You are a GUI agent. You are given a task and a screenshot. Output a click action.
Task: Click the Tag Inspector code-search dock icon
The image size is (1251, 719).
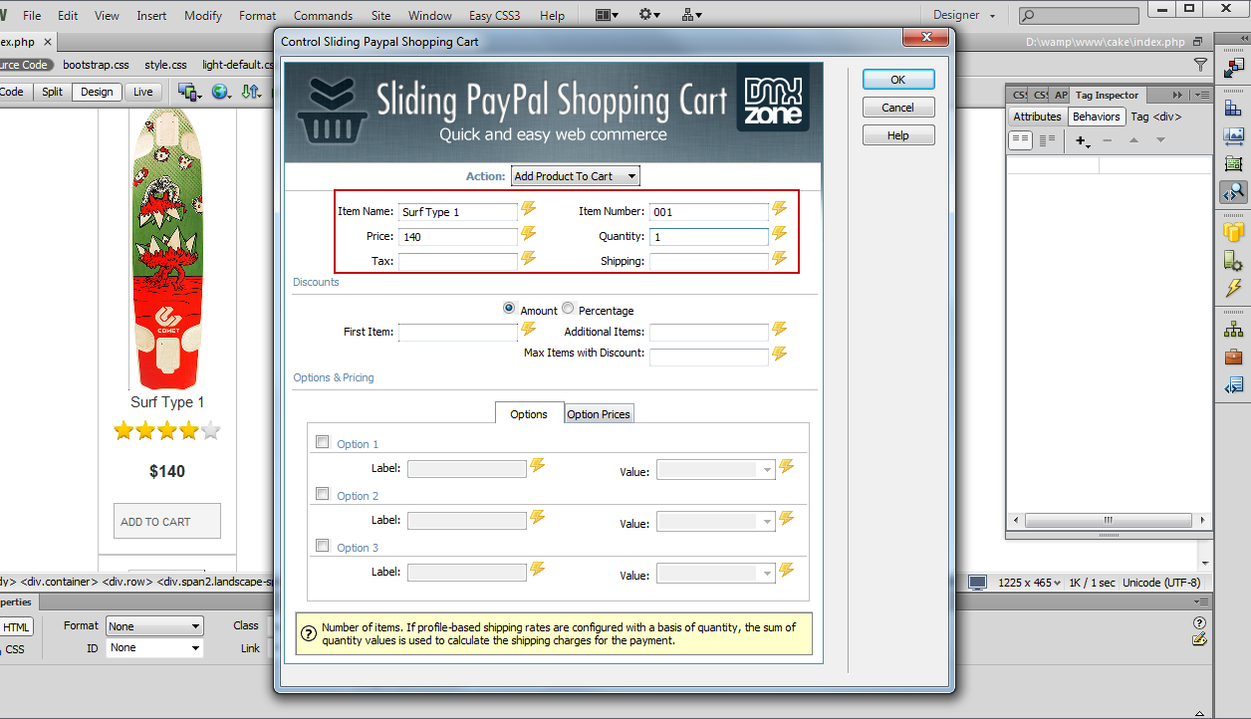point(1233,192)
